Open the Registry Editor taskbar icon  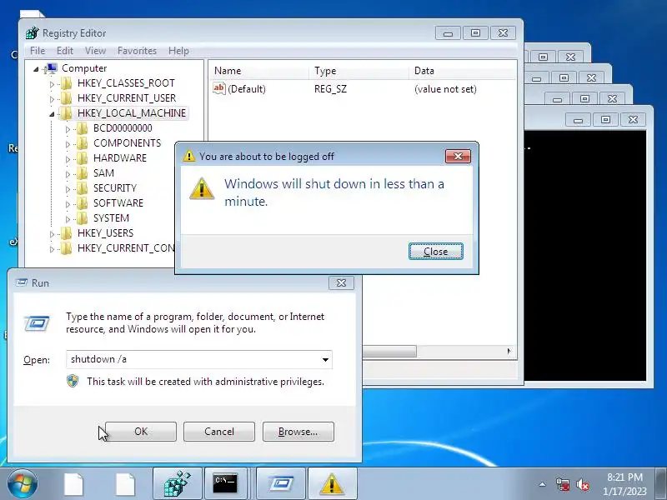coord(177,484)
